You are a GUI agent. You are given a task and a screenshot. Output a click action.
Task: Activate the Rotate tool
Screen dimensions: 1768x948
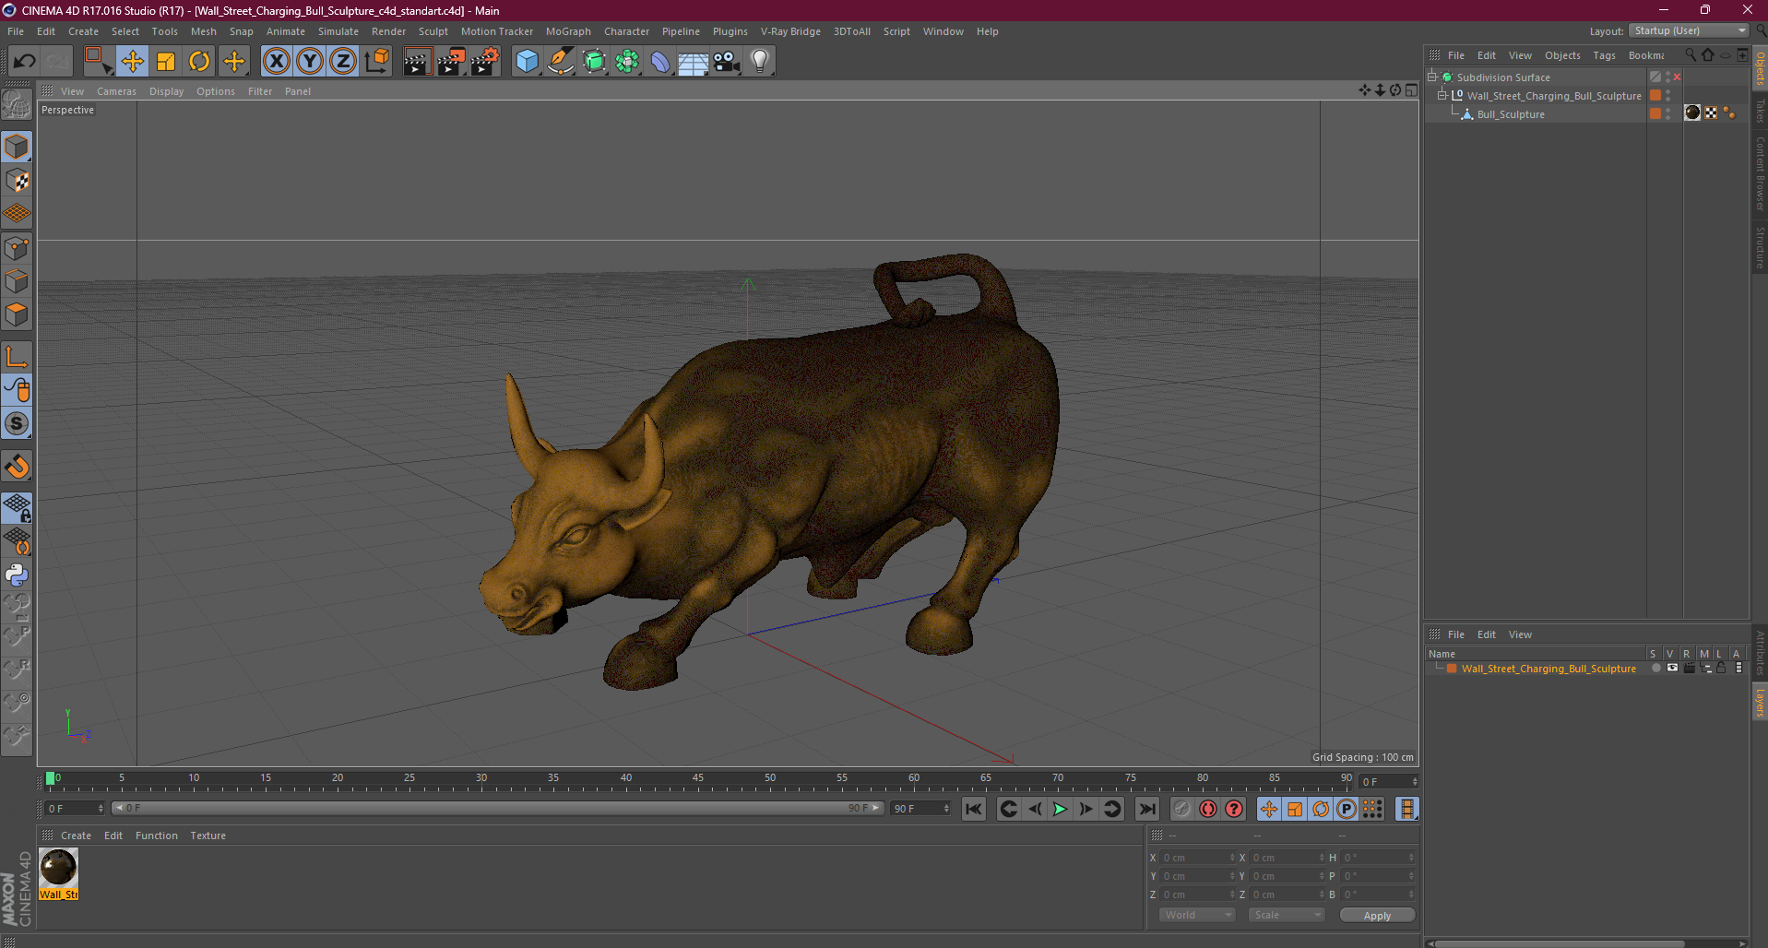click(x=199, y=62)
